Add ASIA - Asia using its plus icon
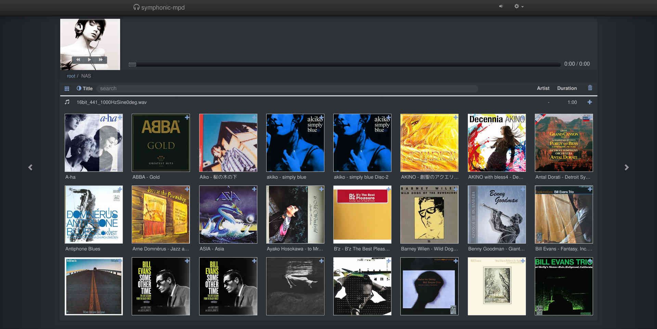Screen dimensions: 657x329 tap(254, 189)
